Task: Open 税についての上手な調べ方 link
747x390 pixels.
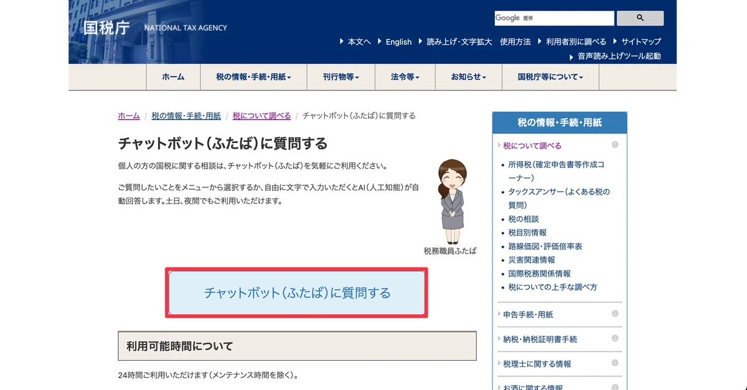Action: click(553, 287)
